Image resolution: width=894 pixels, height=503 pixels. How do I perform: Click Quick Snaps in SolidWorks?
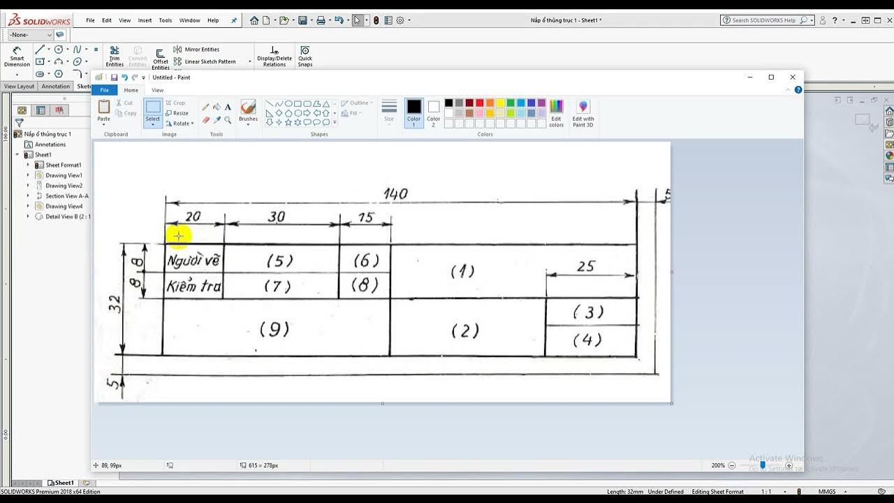click(305, 57)
